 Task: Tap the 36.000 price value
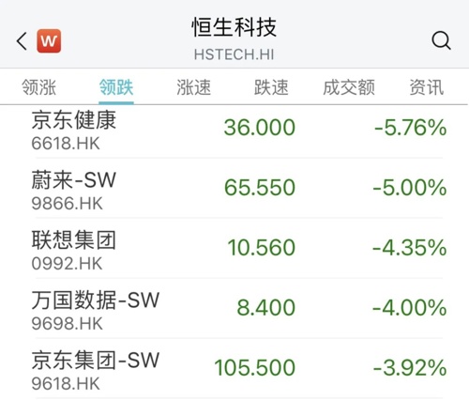click(260, 128)
